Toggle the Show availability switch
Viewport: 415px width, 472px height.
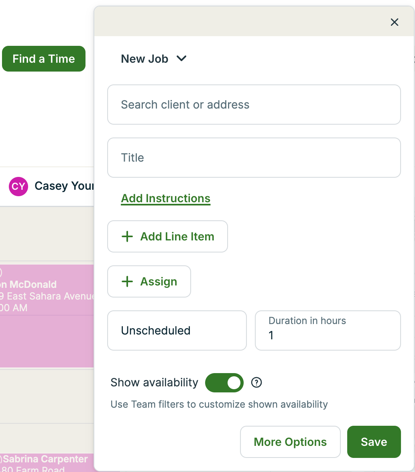[x=224, y=382]
